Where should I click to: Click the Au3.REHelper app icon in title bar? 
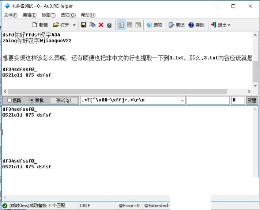(x=7, y=6)
